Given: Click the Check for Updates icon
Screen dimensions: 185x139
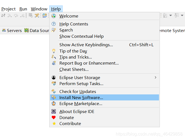Looking at the screenshot, I should [54, 91].
